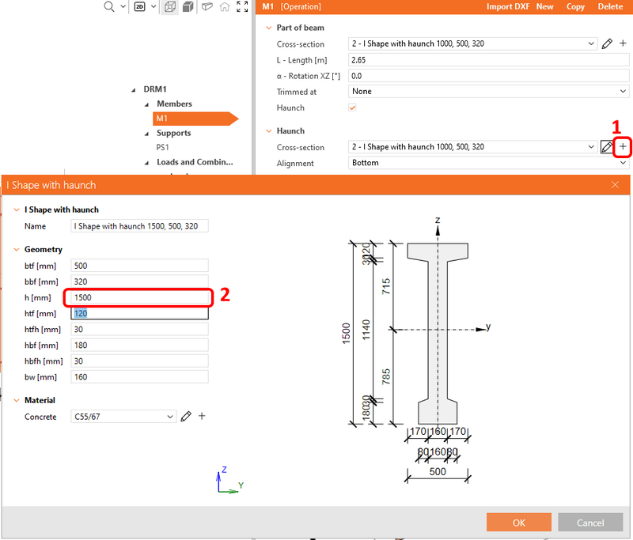Select the solid cube view icon
Image resolution: width=633 pixels, height=540 pixels.
coord(187,7)
